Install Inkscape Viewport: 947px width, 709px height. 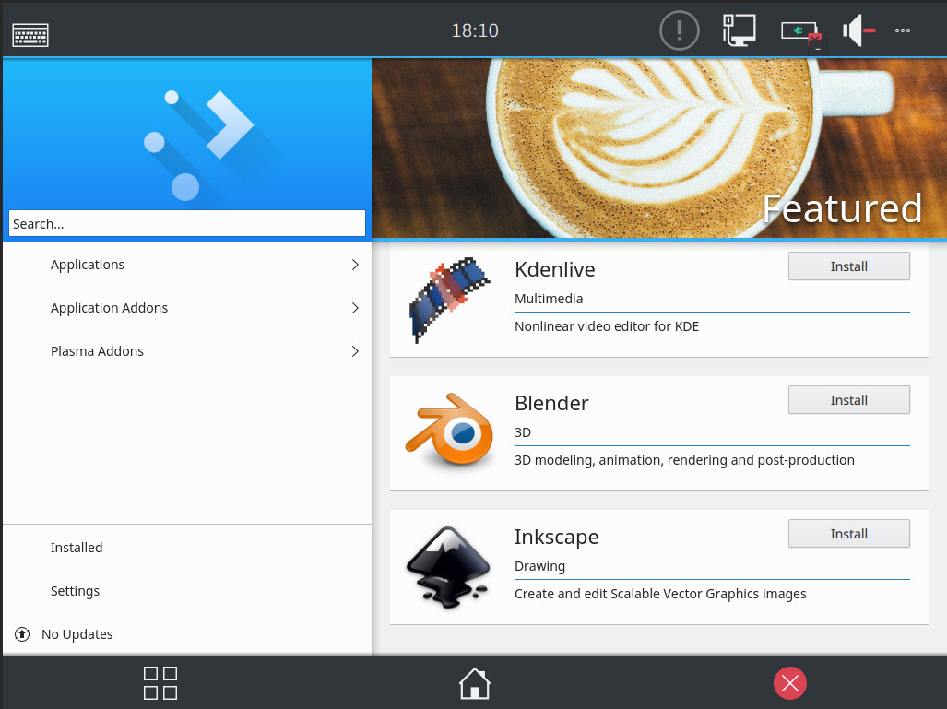[848, 534]
